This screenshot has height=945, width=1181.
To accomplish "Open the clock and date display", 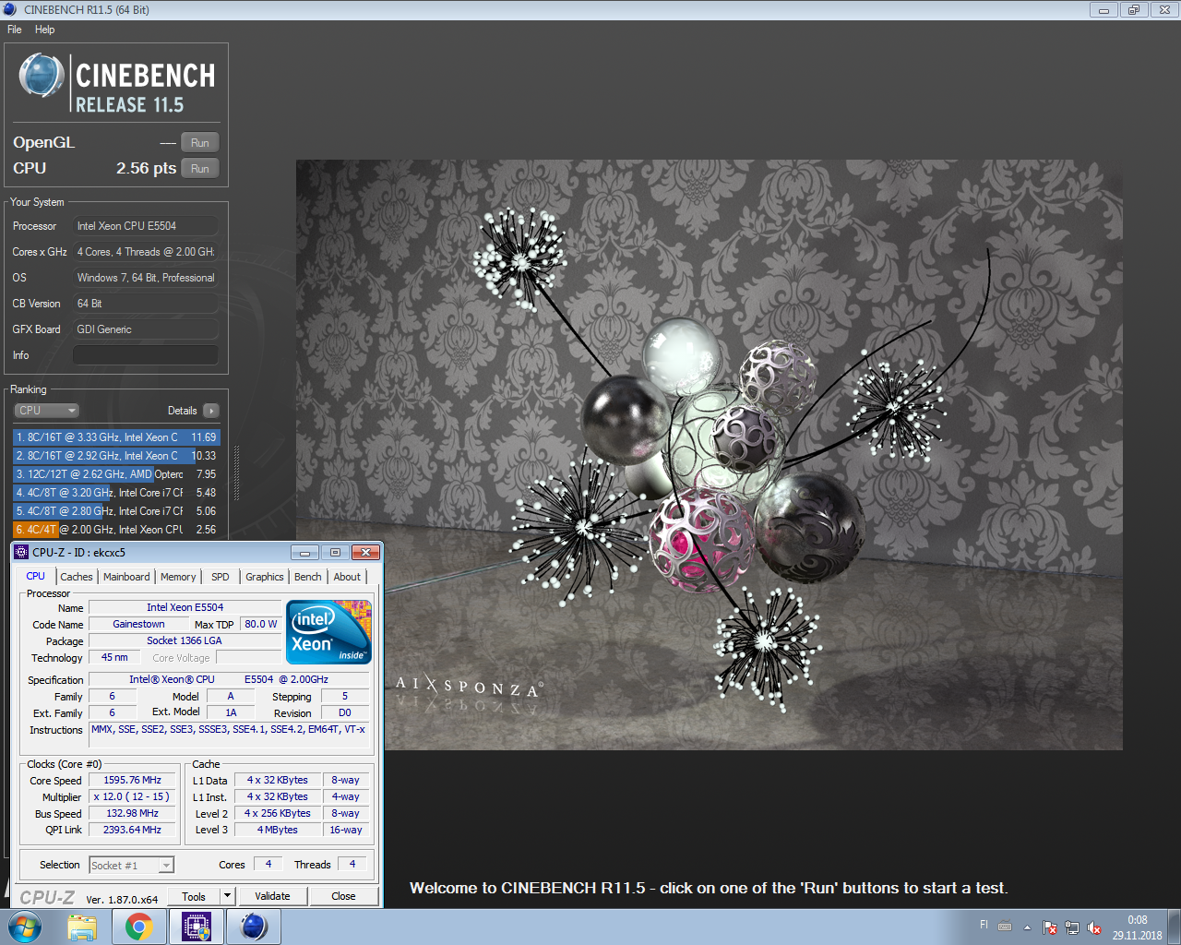I will point(1137,927).
